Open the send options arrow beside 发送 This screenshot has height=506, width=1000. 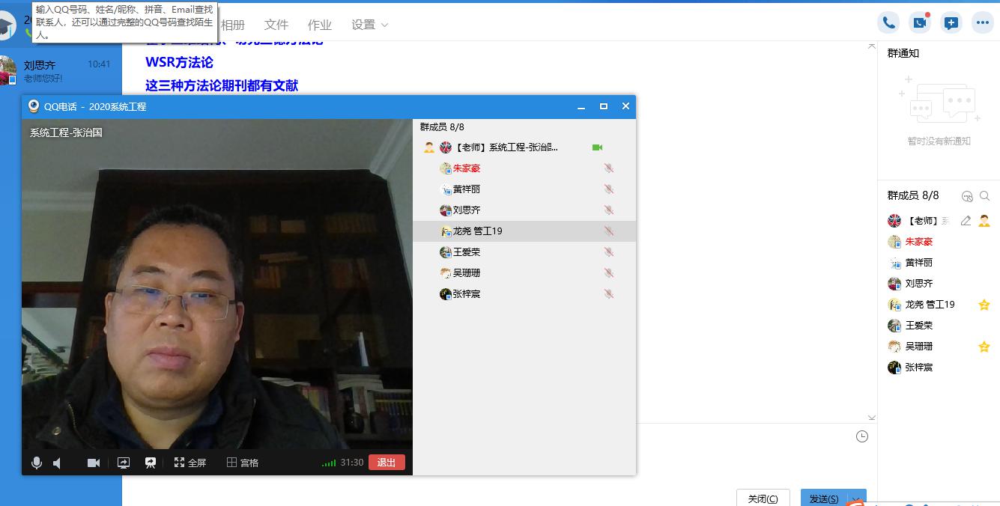click(856, 499)
